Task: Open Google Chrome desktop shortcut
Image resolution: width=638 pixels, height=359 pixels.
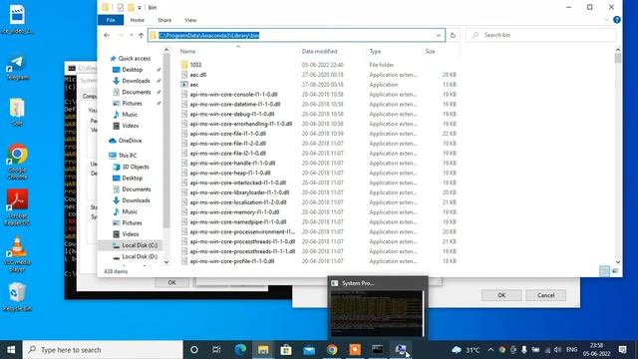Action: 17,162
